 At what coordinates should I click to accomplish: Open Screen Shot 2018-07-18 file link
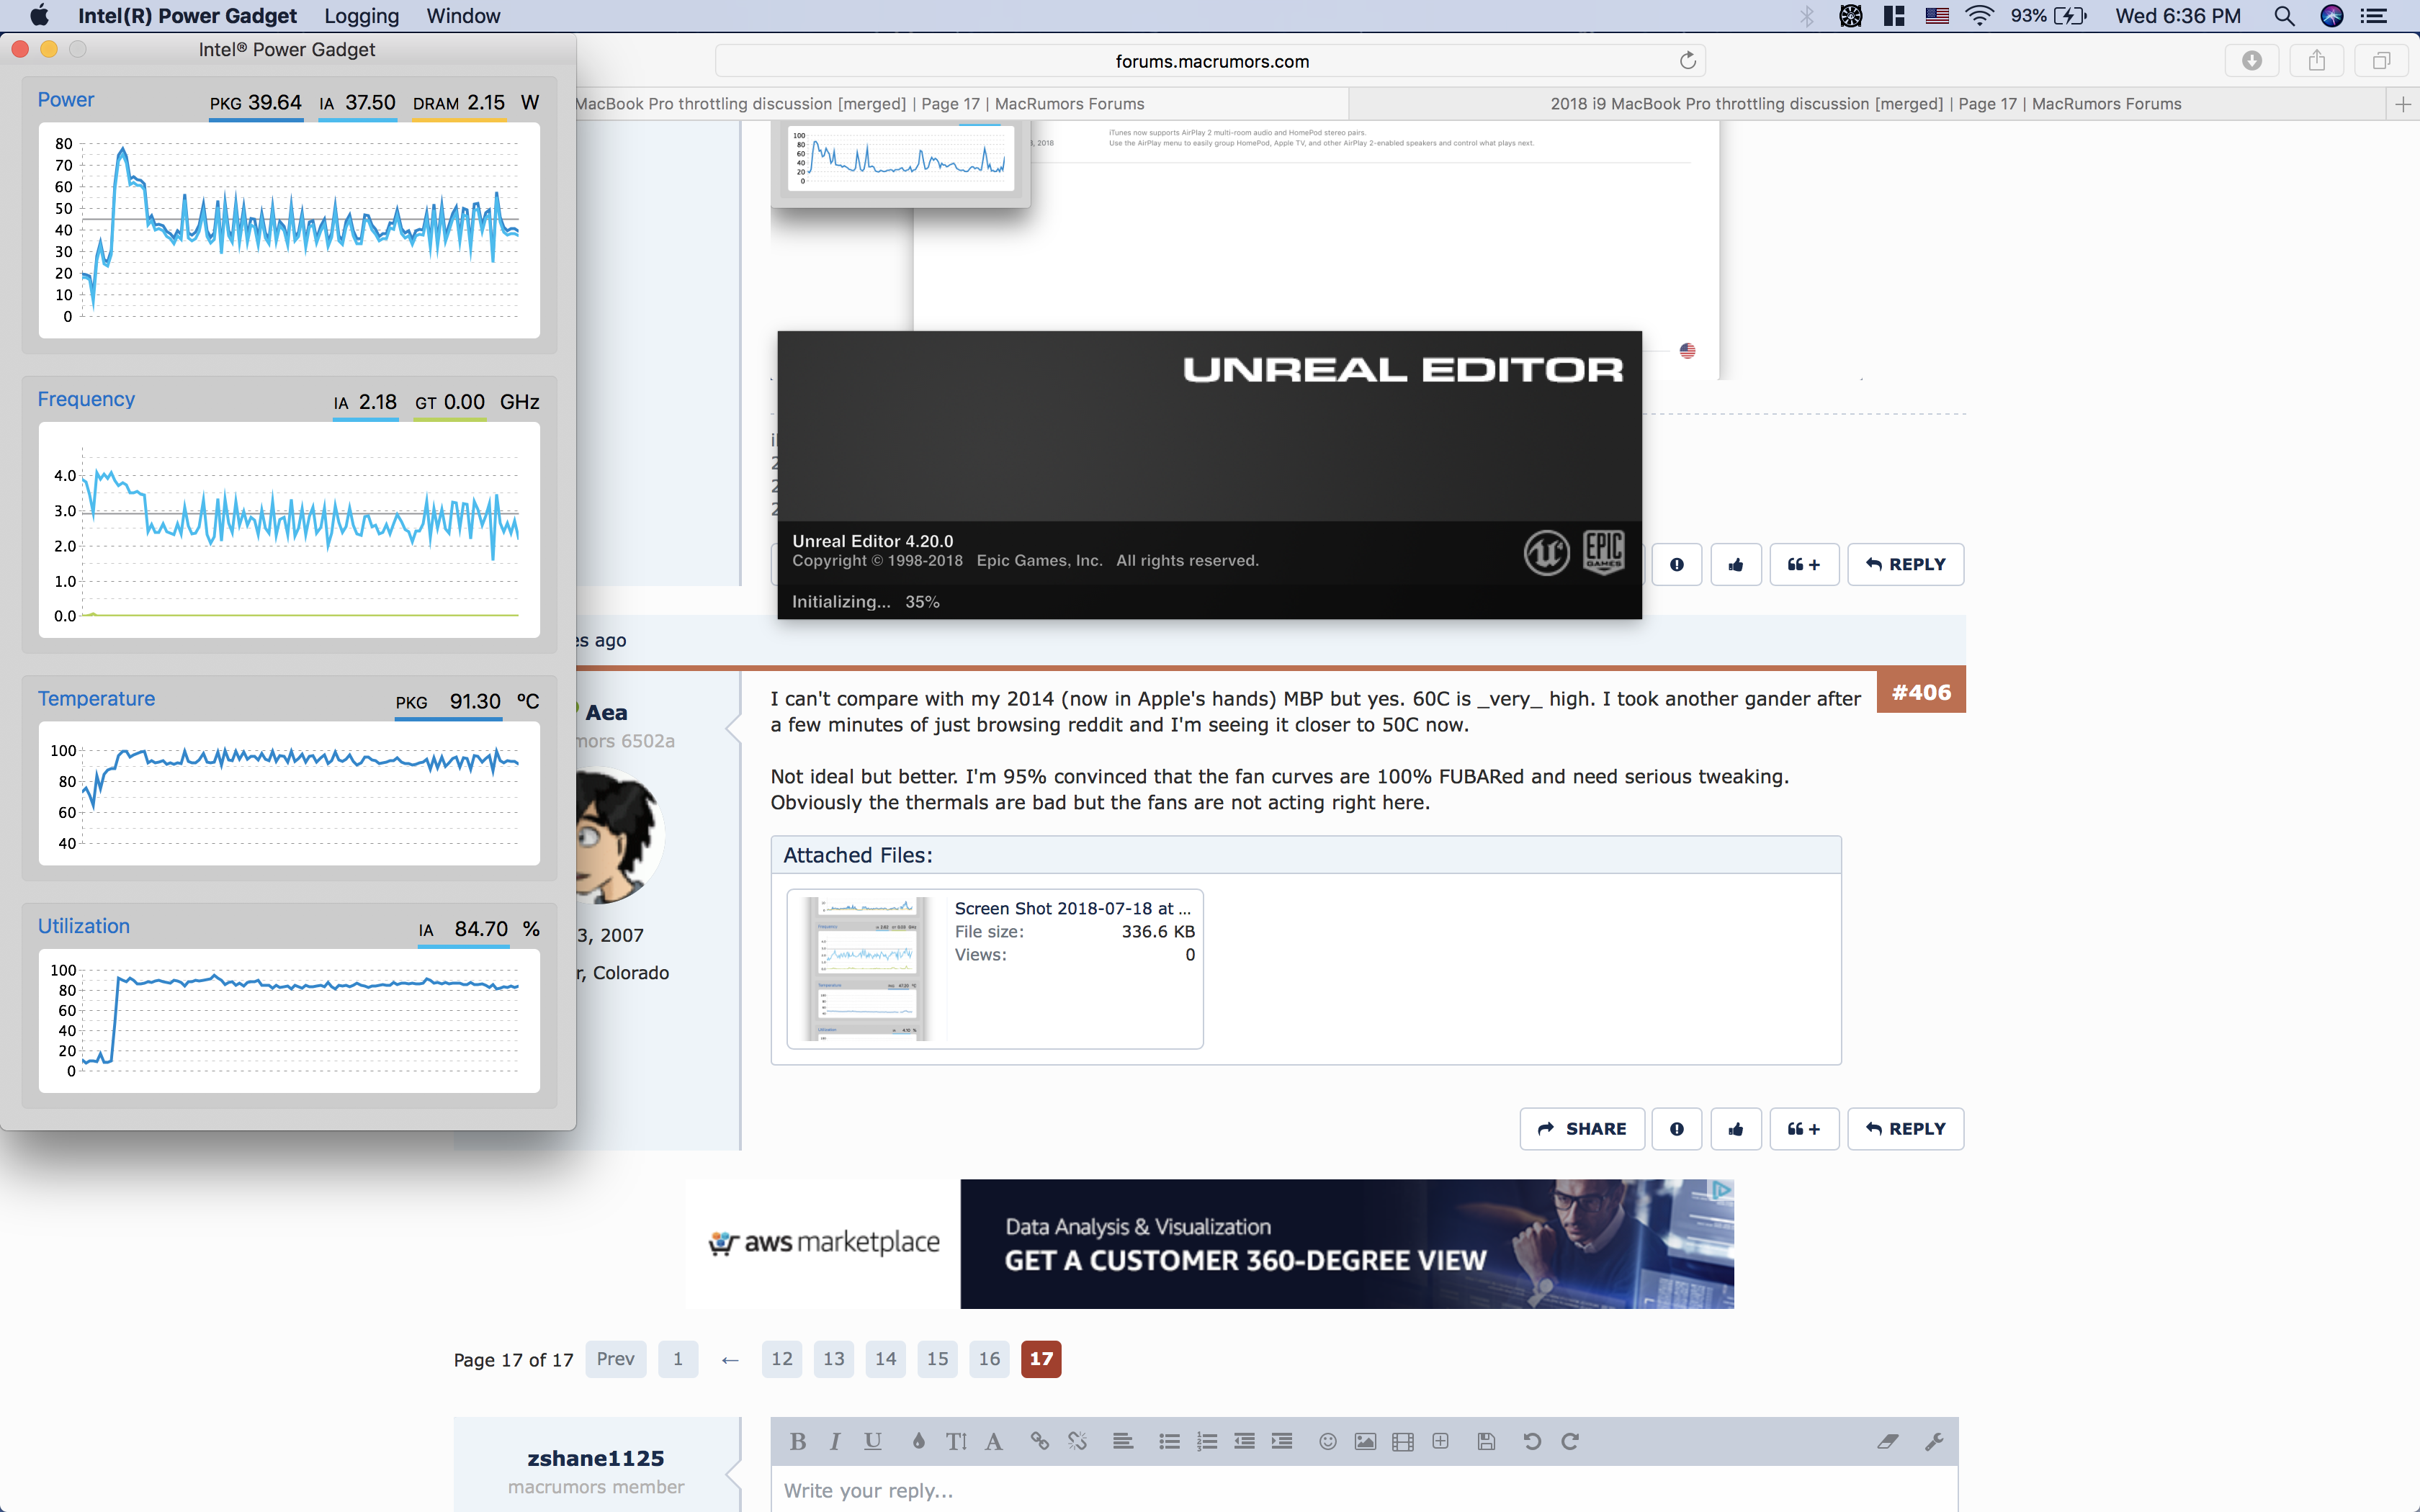click(1072, 908)
